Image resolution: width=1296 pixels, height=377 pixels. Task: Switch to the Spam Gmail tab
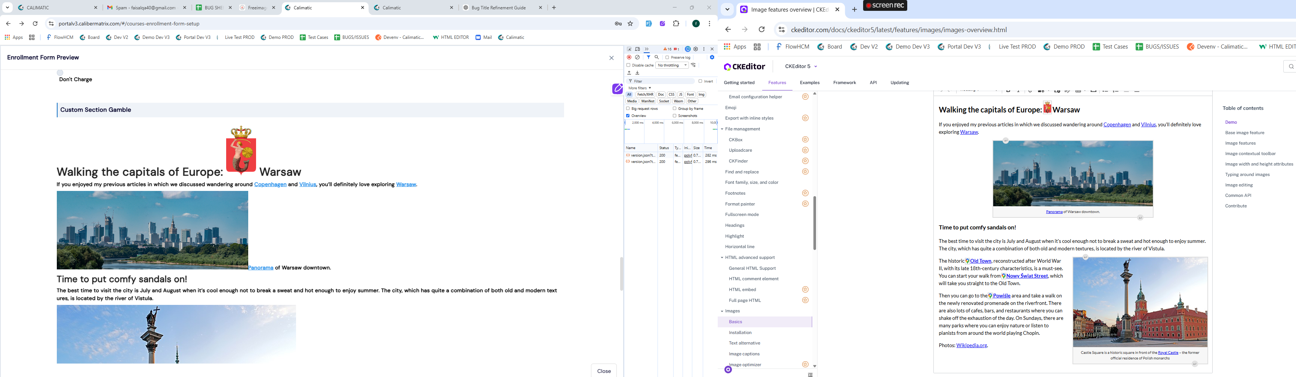click(147, 7)
